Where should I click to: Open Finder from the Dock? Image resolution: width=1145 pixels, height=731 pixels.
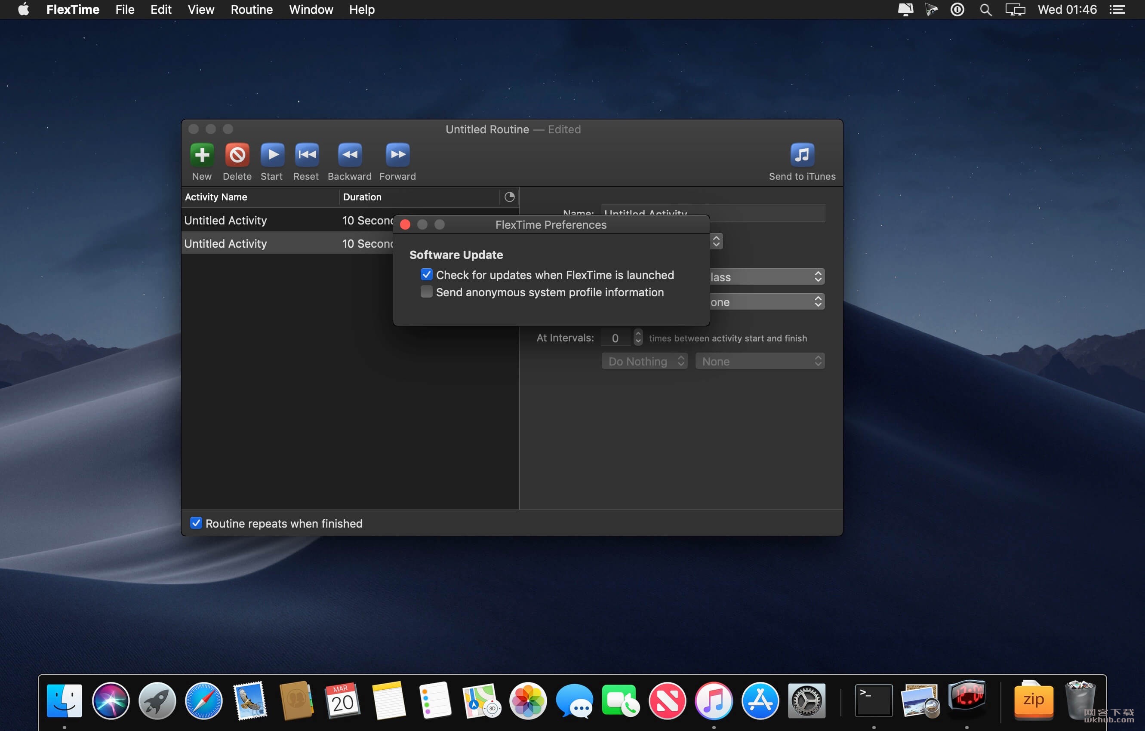pyautogui.click(x=65, y=700)
